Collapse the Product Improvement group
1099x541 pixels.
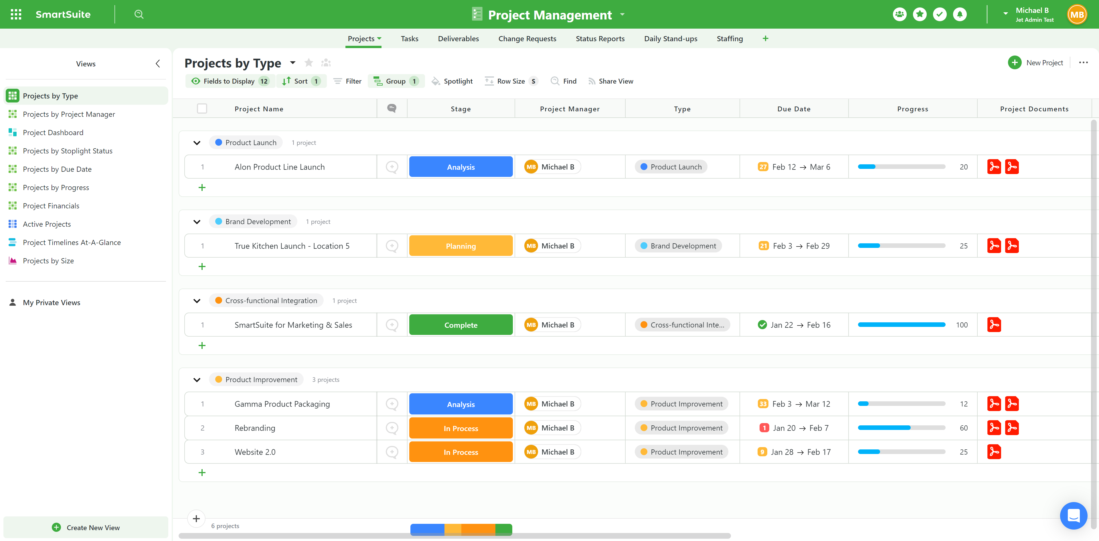pos(197,380)
